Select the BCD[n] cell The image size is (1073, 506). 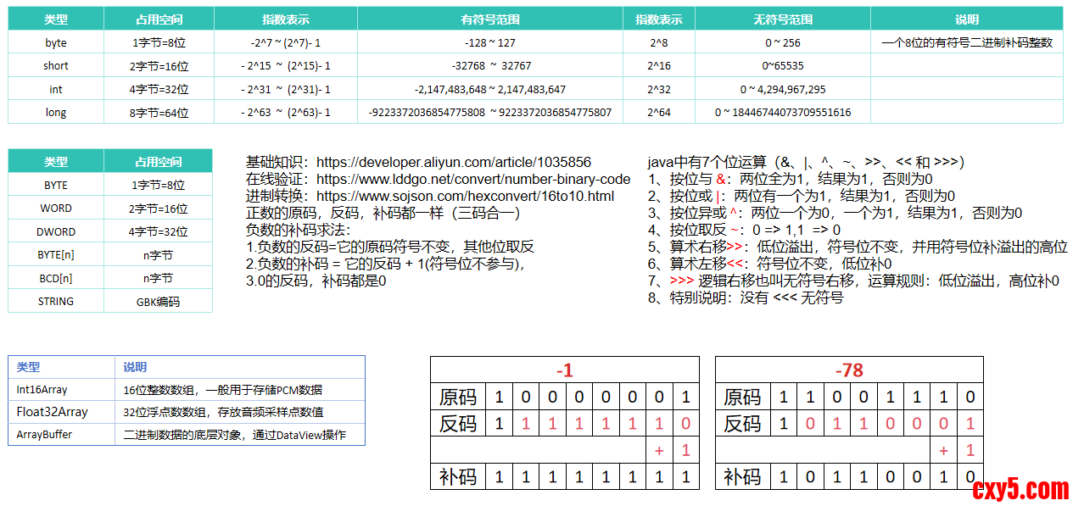coord(56,278)
